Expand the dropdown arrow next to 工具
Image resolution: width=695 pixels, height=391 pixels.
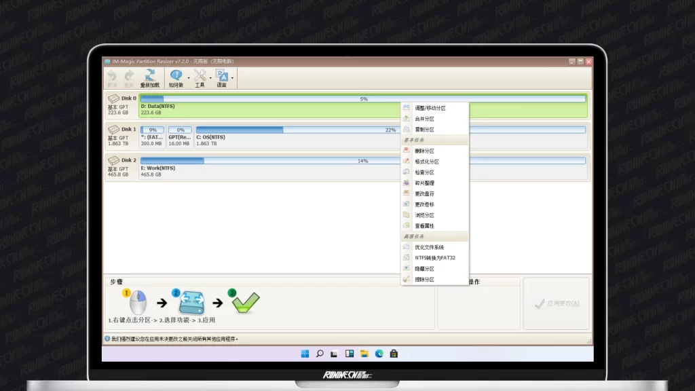(210, 77)
